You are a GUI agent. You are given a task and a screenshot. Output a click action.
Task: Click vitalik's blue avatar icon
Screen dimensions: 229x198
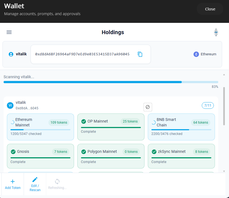[11, 54]
